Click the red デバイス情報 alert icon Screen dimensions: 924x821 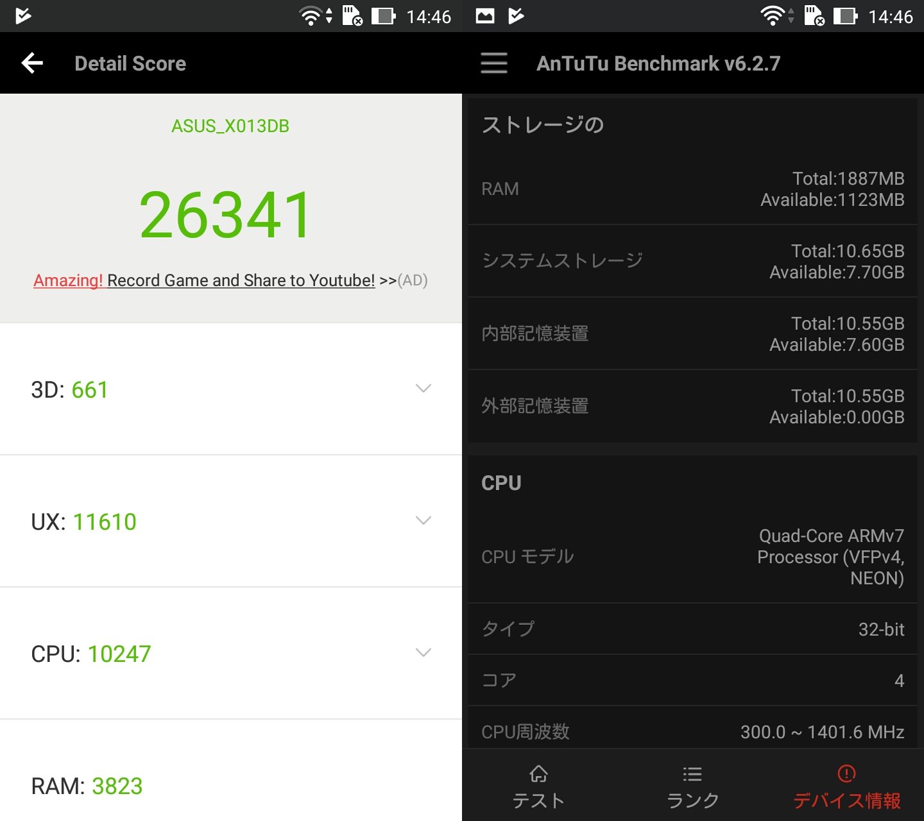tap(846, 774)
